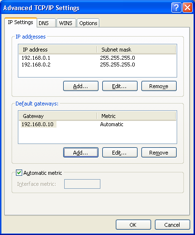
Task: Close the Advanced TCP/IP Settings dialog
Action: [x=187, y=8]
